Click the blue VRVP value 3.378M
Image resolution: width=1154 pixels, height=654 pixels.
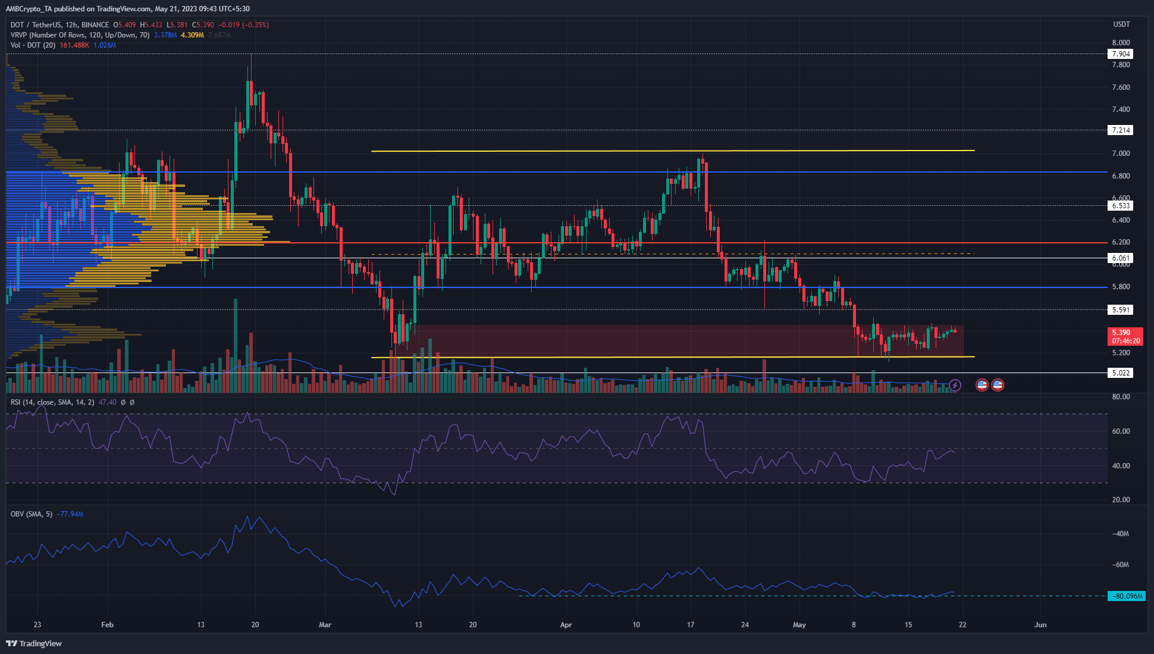[165, 35]
